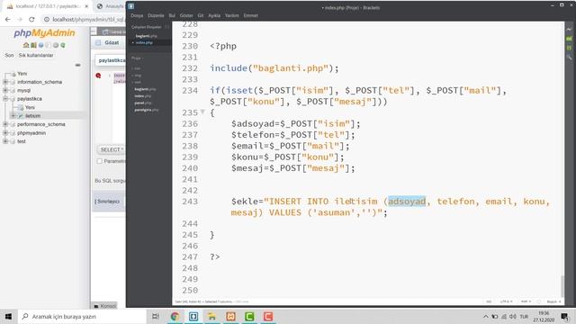Expand the iletisim table node
The width and height of the screenshot is (576, 324).
(x=13, y=116)
